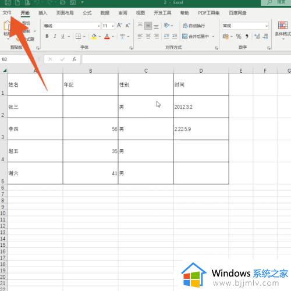Open the Font (字体) group dialog launcher
The height and width of the screenshot is (291, 291).
coord(131,48)
